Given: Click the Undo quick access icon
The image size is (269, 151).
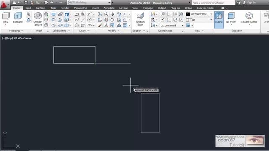Looking at the screenshot, I should pos(52,3).
